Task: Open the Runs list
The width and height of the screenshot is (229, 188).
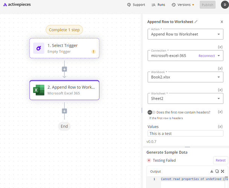Action: (158, 5)
